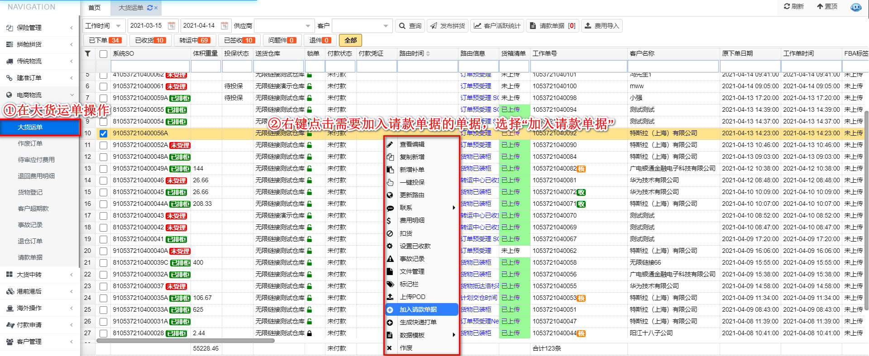This screenshot has height=356, width=869.
Task: Click the 费用导入 button
Action: [602, 26]
